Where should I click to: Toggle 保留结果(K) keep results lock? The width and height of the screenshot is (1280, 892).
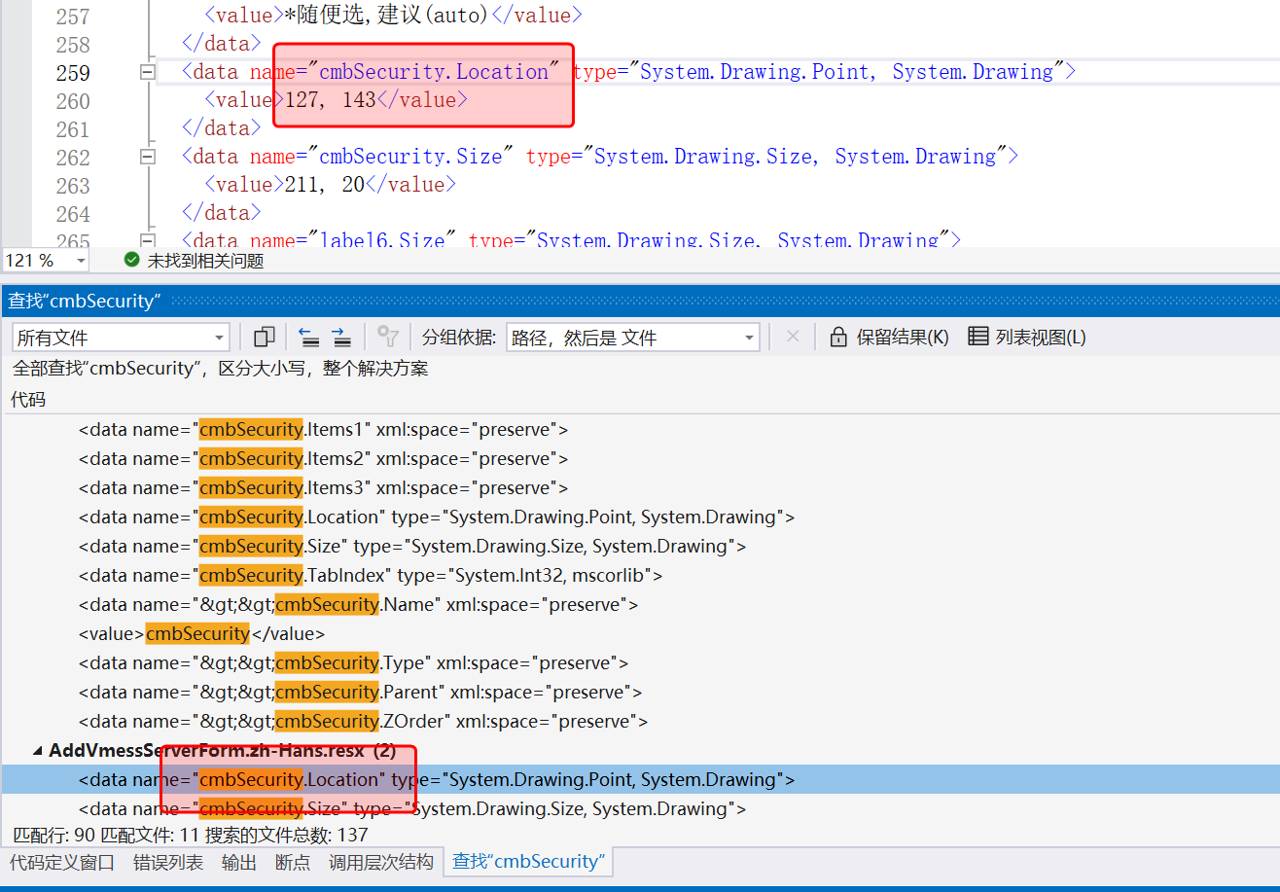tap(889, 338)
